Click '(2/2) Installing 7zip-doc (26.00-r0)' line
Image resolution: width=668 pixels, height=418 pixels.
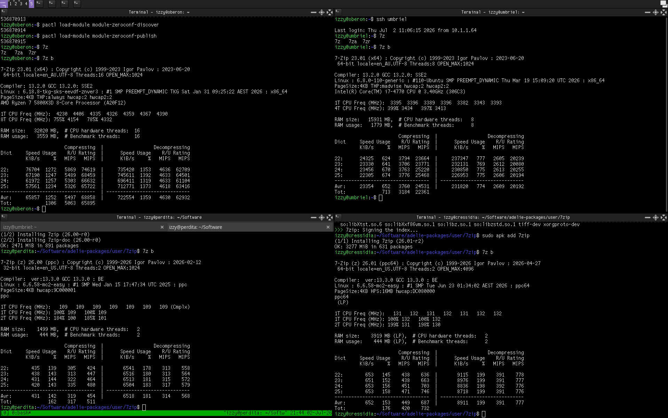pyautogui.click(x=51, y=240)
